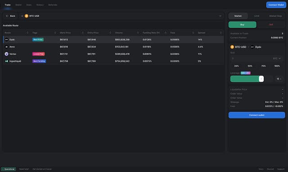
Task: Sort by the Tags column
Action: pos(55,33)
